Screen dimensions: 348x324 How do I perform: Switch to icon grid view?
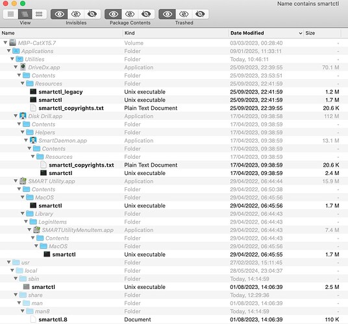pyautogui.click(x=39, y=14)
